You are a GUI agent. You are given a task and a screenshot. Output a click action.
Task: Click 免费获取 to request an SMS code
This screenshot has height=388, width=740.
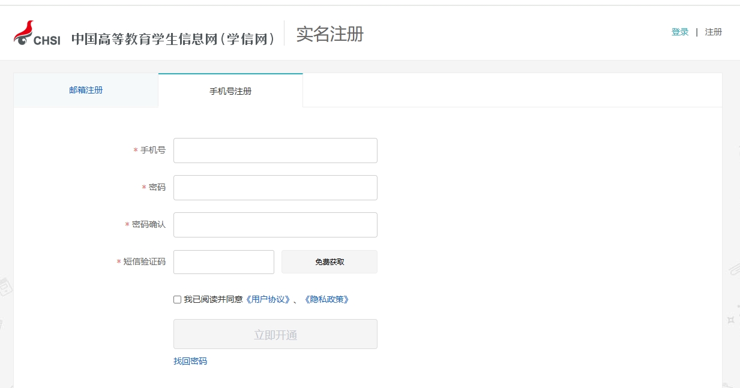(329, 261)
